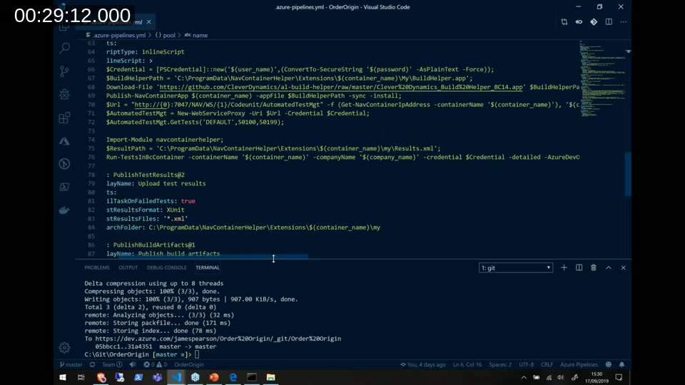Viewport: 685px width, 385px height.
Task: Open the Windows Start menu
Action: (x=63, y=377)
